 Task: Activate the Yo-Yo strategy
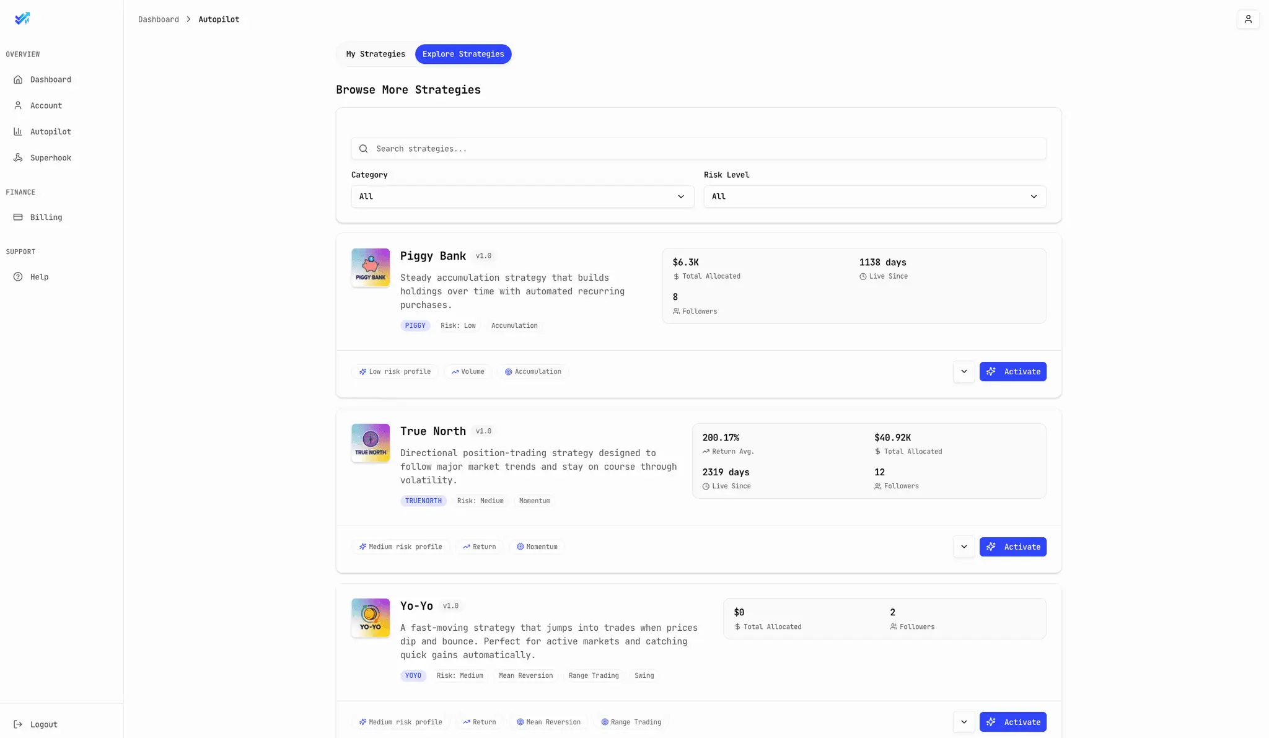pyautogui.click(x=1012, y=722)
